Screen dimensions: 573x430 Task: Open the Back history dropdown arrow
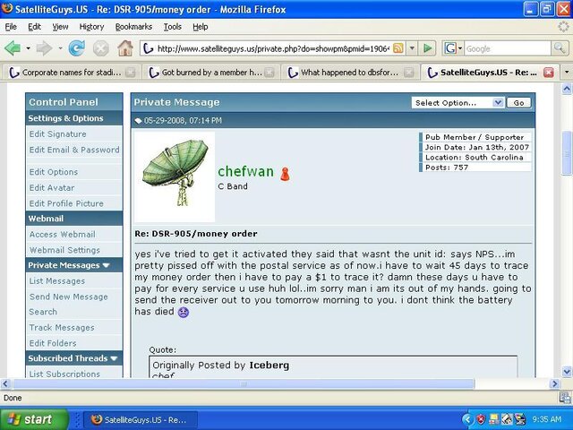click(x=28, y=48)
